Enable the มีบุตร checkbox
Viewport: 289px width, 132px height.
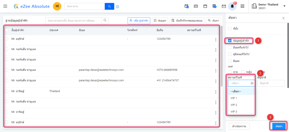pyautogui.click(x=230, y=61)
